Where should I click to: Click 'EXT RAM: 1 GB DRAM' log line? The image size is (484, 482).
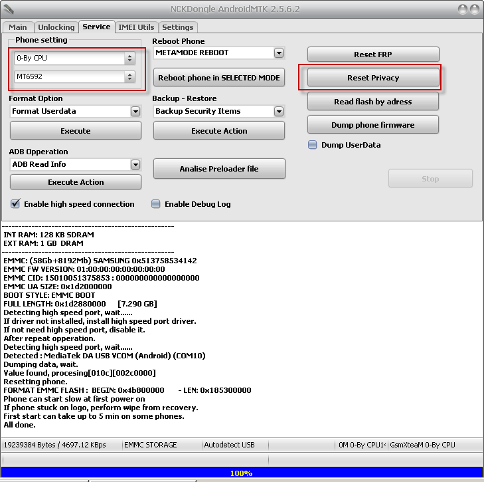point(44,243)
